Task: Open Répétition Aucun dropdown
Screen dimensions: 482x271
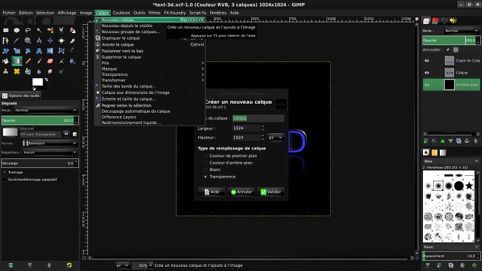Action: [x=49, y=152]
